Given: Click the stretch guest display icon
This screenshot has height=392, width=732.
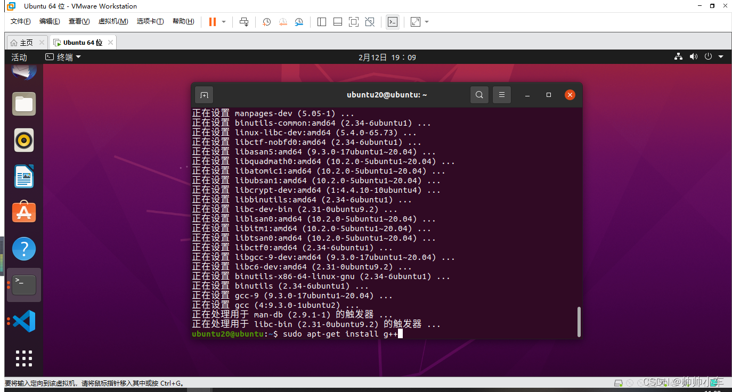Looking at the screenshot, I should click(x=416, y=22).
